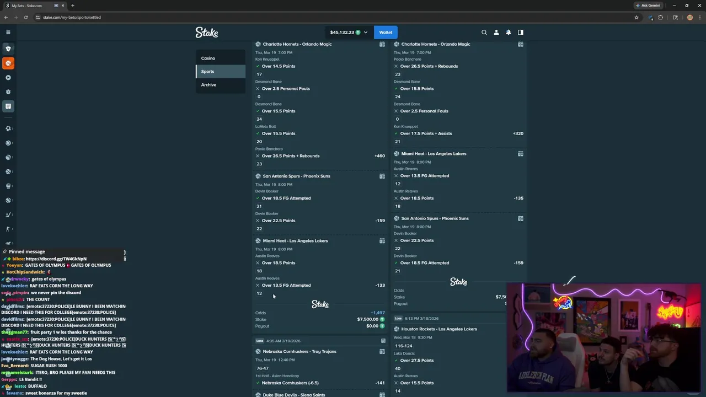This screenshot has height=397, width=706.
Task: Select the orange Sports basketball sidebar icon
Action: [8, 63]
